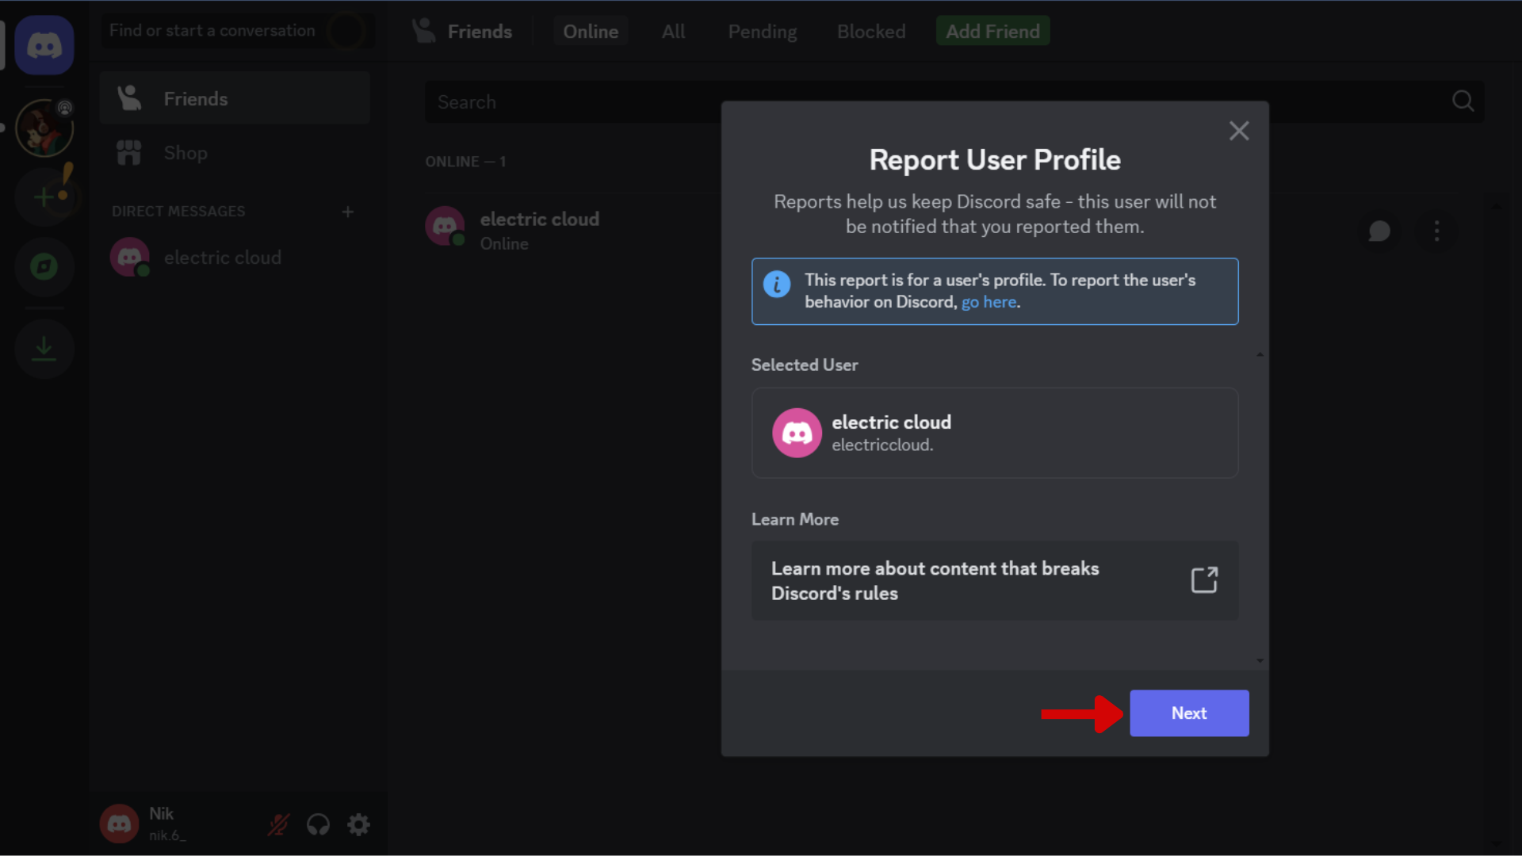Click the Discord home icon
This screenshot has width=1522, height=856.
(x=44, y=45)
